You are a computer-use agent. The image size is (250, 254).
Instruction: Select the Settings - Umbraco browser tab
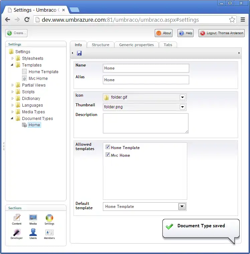pos(36,10)
